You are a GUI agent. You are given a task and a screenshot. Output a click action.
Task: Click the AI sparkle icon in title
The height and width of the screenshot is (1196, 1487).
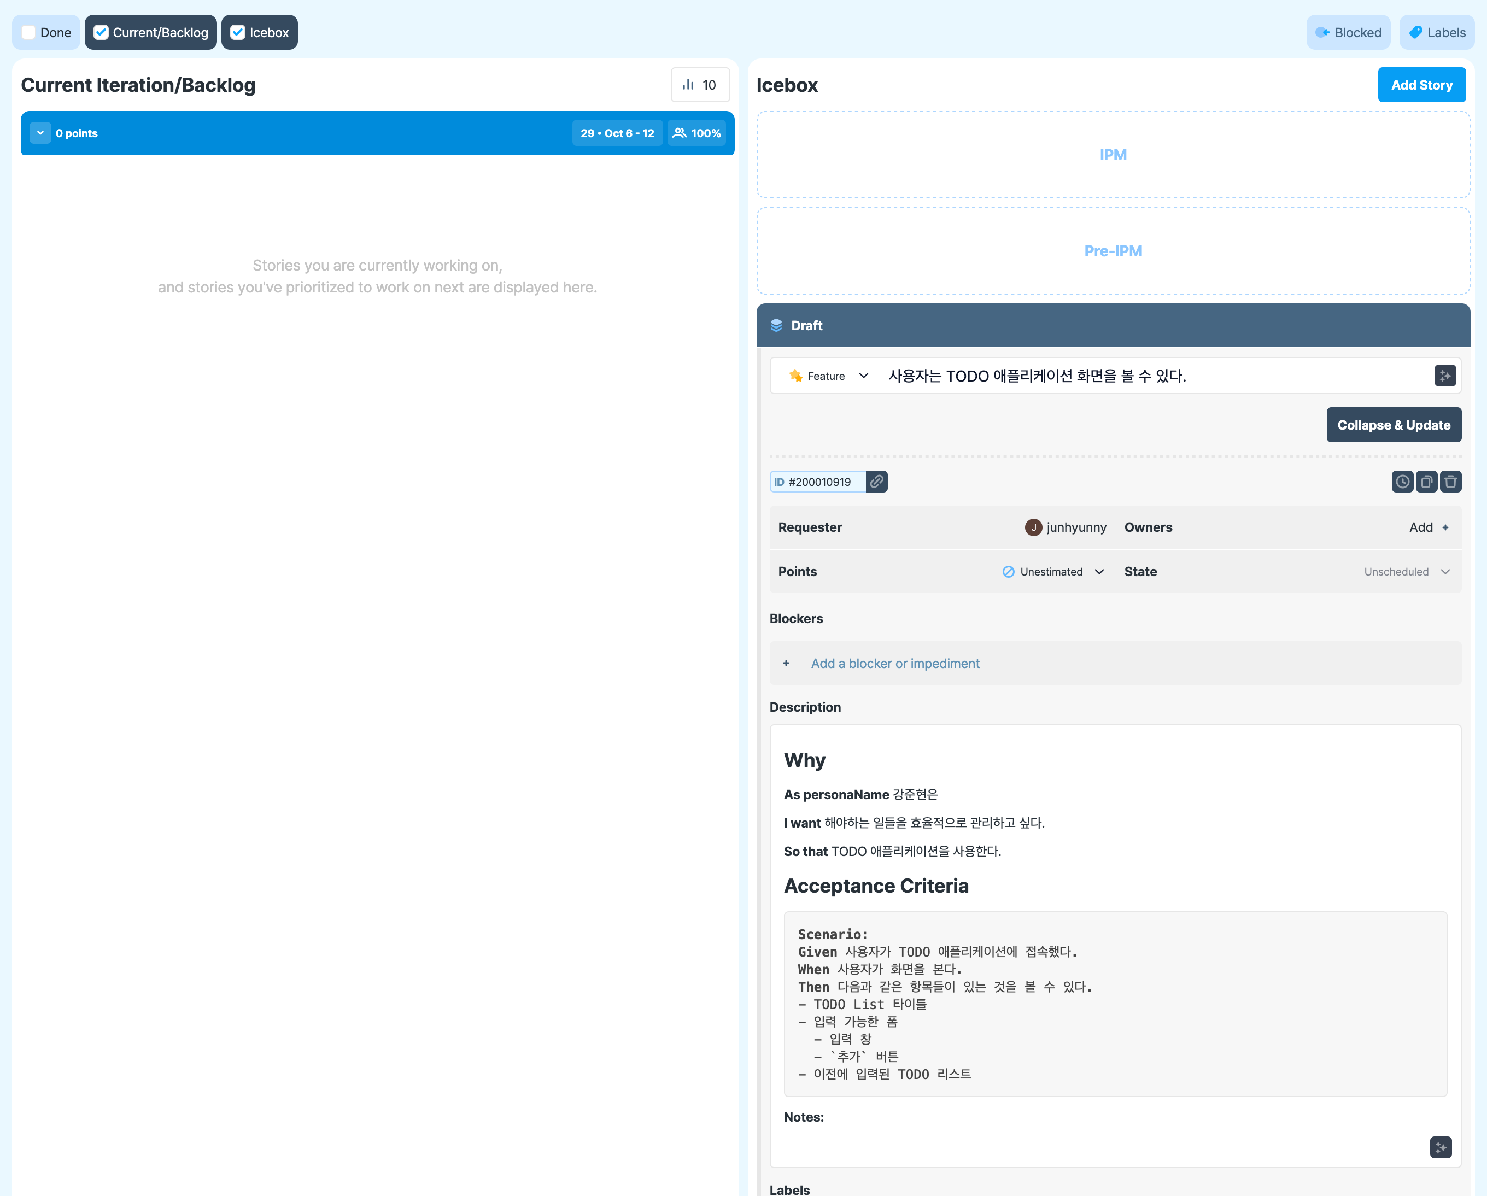pos(1445,376)
